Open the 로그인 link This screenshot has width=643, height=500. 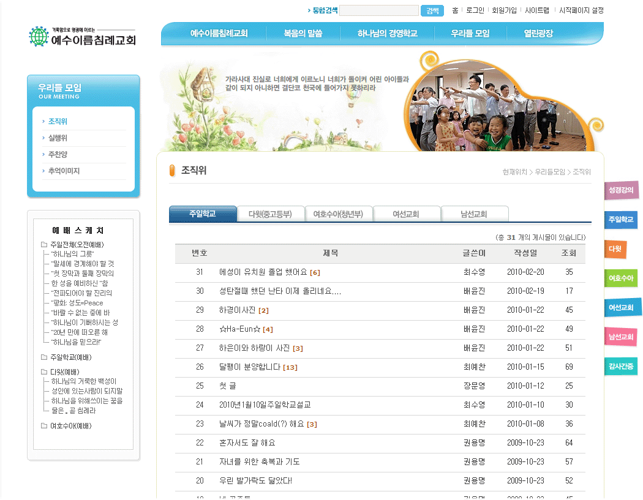pyautogui.click(x=475, y=10)
